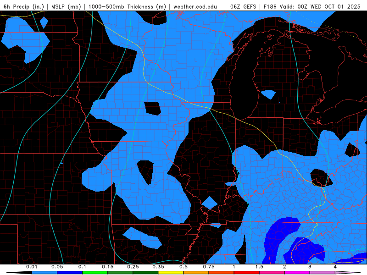Select the magenta 2–3 legend swatch
The width and height of the screenshot is (367, 275).
(297, 273)
